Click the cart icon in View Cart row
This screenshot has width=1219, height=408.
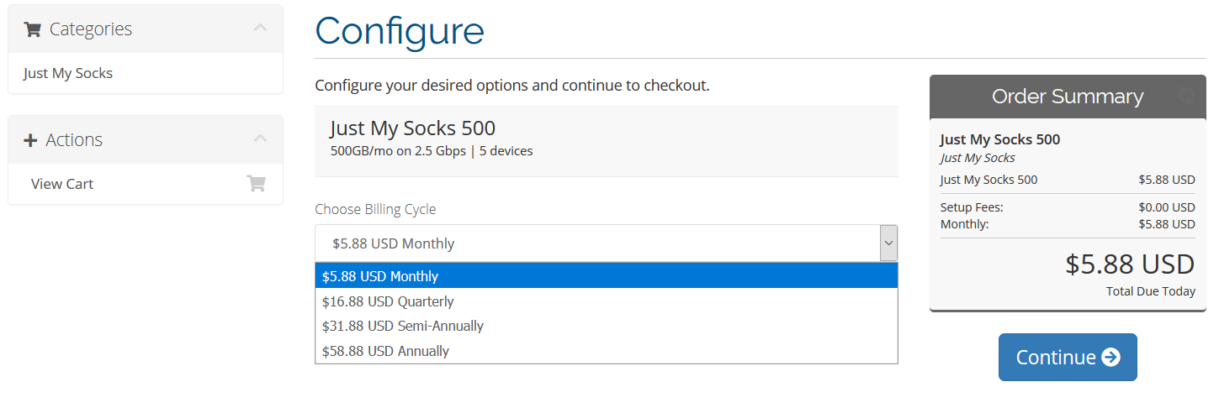pos(256,184)
